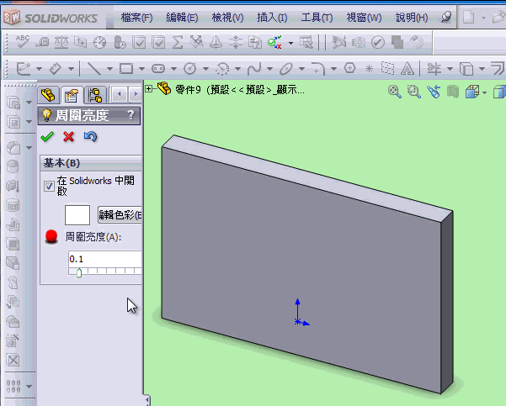The width and height of the screenshot is (506, 406).
Task: Click the blue undo arrow button
Action: pos(90,137)
